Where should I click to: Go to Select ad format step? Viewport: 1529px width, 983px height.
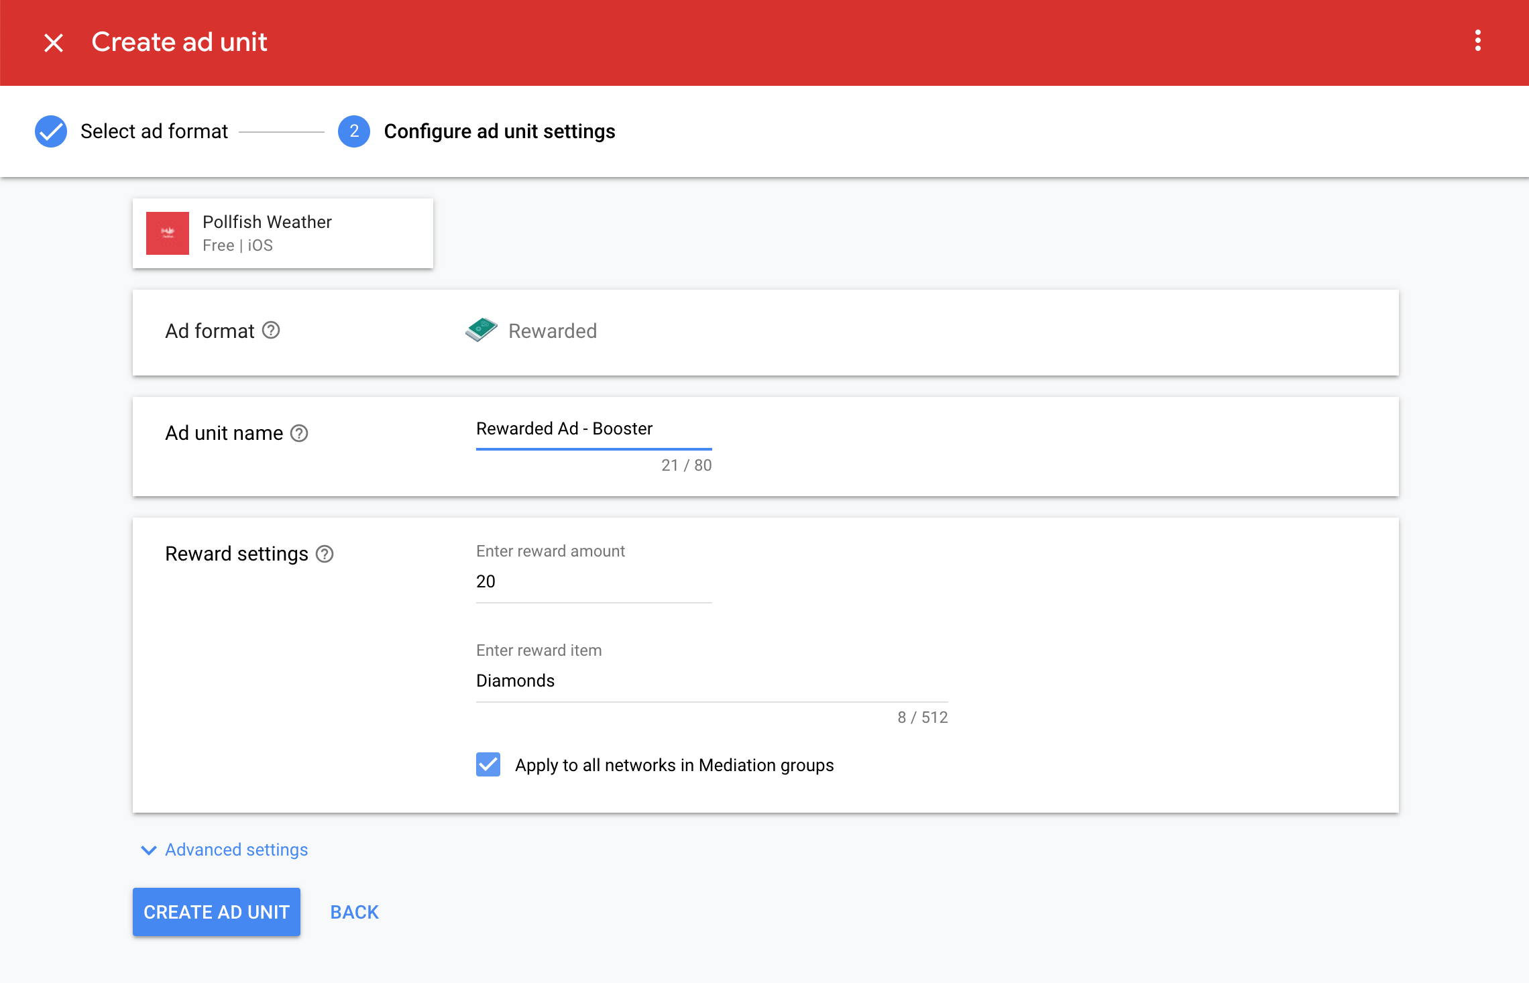coord(154,131)
